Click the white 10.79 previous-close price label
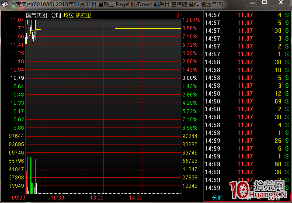 pyautogui.click(x=17, y=78)
